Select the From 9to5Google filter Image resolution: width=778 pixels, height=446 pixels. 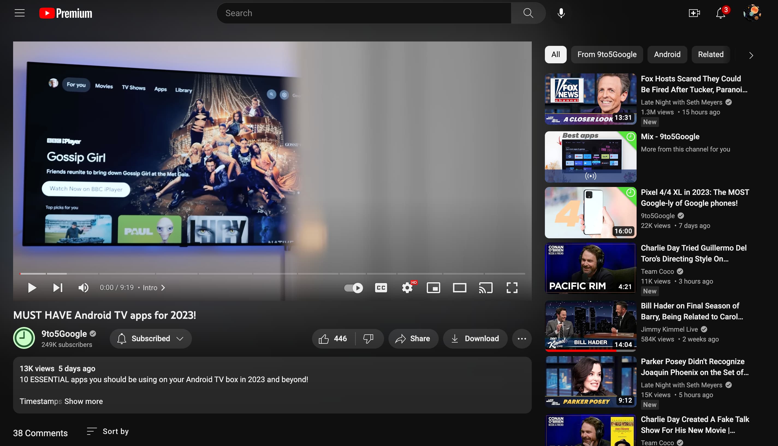607,54
